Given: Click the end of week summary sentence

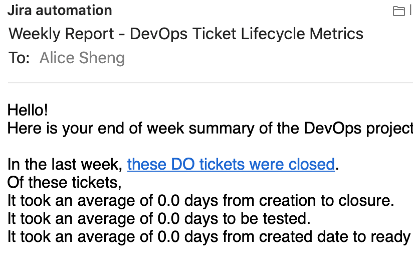Looking at the screenshot, I should click(x=210, y=128).
